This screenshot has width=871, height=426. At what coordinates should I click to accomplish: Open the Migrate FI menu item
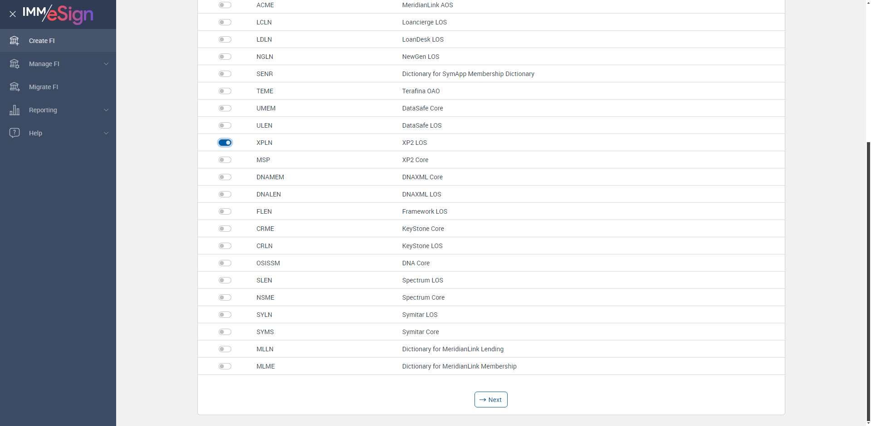58,87
